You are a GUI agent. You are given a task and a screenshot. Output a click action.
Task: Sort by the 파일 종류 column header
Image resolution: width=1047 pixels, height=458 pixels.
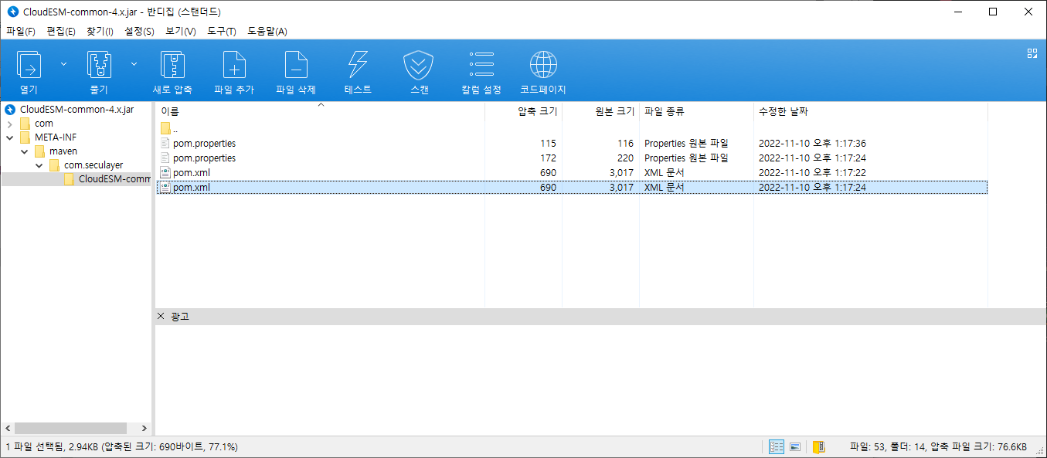point(696,111)
